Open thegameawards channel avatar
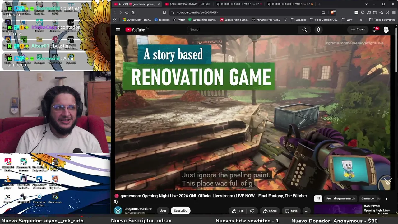Screen dimensions: 398x224 (118, 211)
